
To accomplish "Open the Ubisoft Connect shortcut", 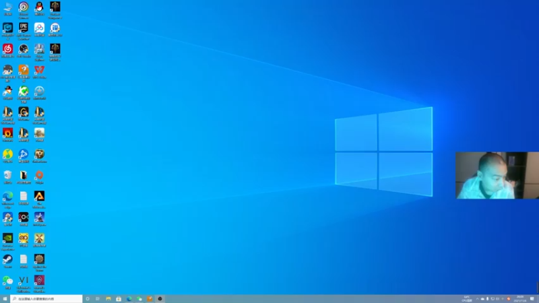I will [x=24, y=9].
